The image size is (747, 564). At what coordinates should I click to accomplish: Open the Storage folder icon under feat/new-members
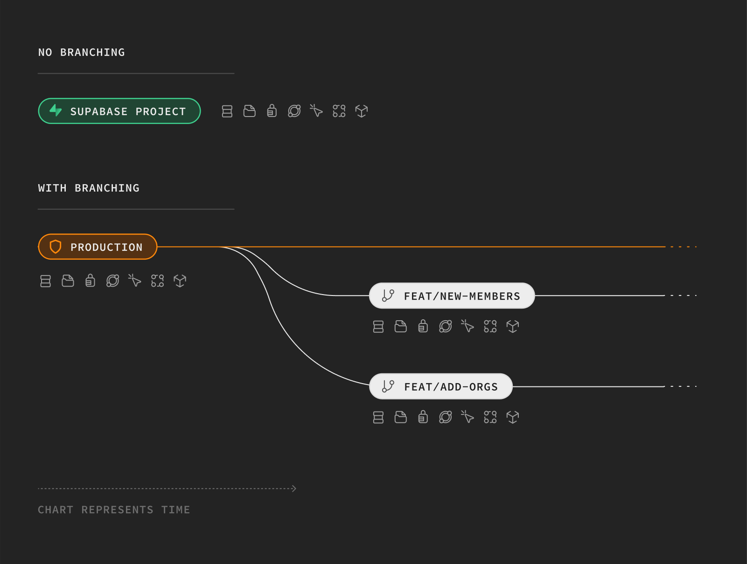(x=401, y=326)
